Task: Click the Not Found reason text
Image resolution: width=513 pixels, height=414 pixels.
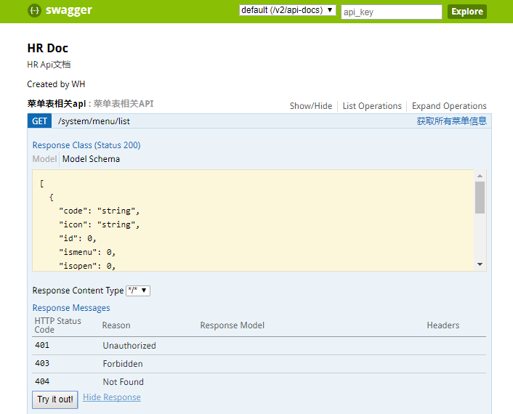Action: point(123,381)
